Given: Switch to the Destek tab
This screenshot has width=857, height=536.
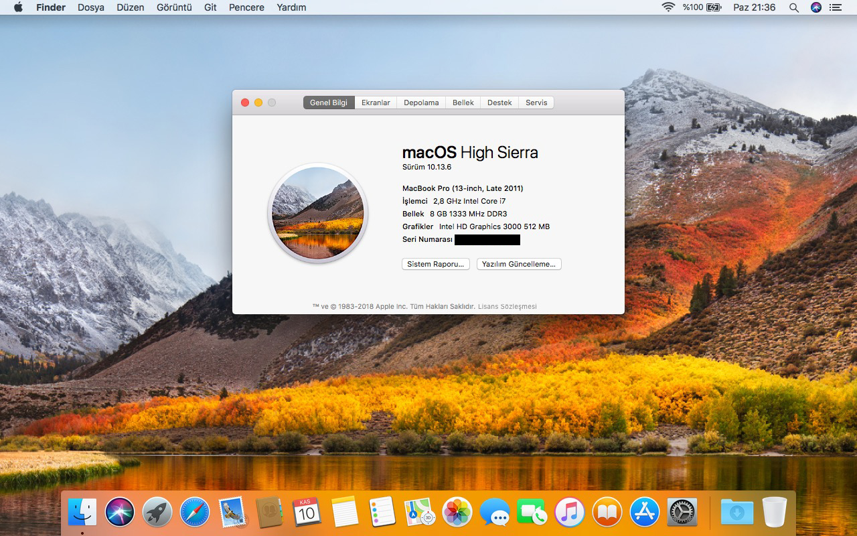Looking at the screenshot, I should 499,103.
